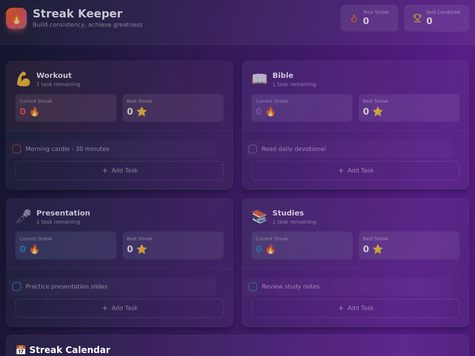Click '1 task remaining' under Presentation
This screenshot has width=475, height=356.
click(x=58, y=222)
